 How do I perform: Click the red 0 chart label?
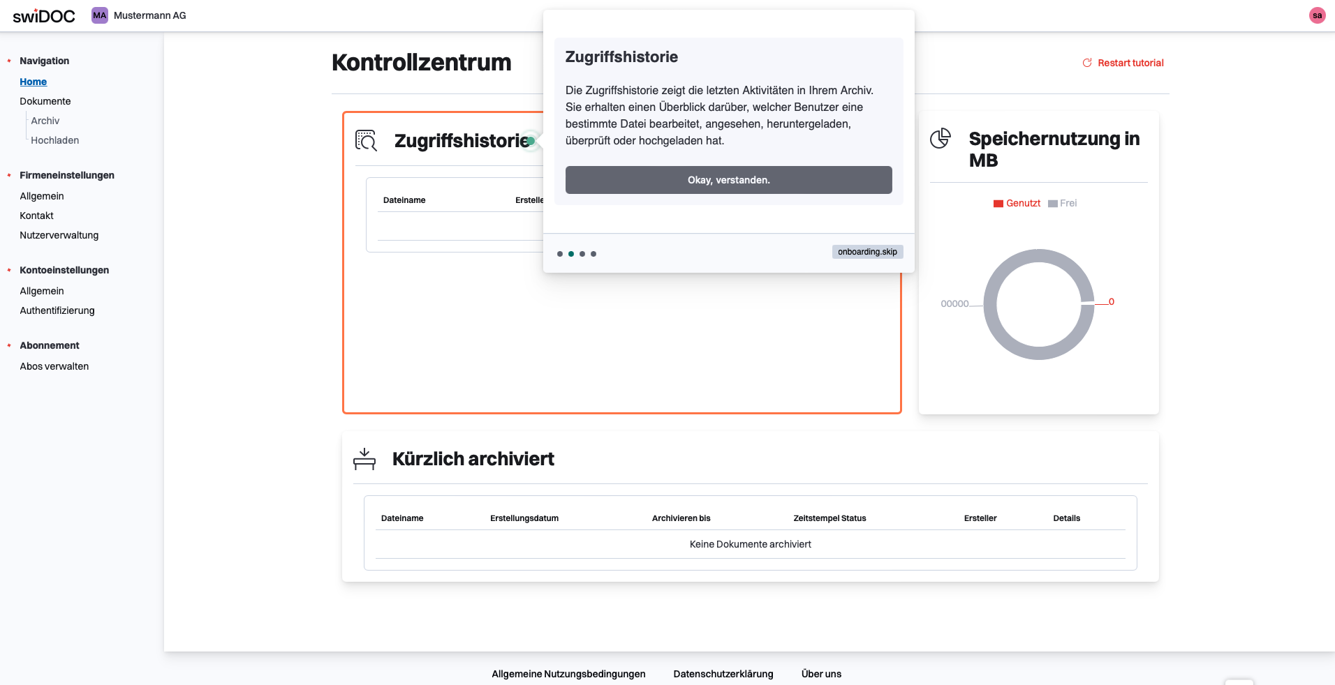tap(1112, 302)
